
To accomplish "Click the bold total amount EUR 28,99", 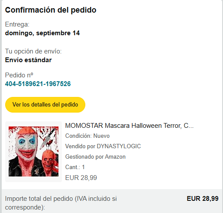I will click(203, 199).
